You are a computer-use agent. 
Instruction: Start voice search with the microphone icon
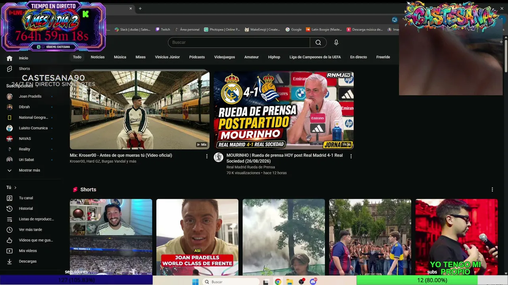[x=336, y=42]
